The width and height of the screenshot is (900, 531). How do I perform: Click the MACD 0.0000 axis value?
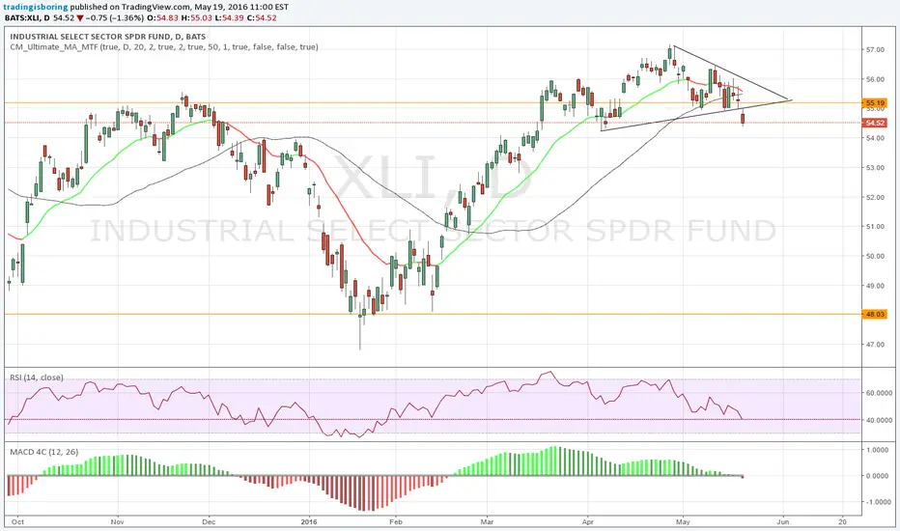[x=878, y=476]
